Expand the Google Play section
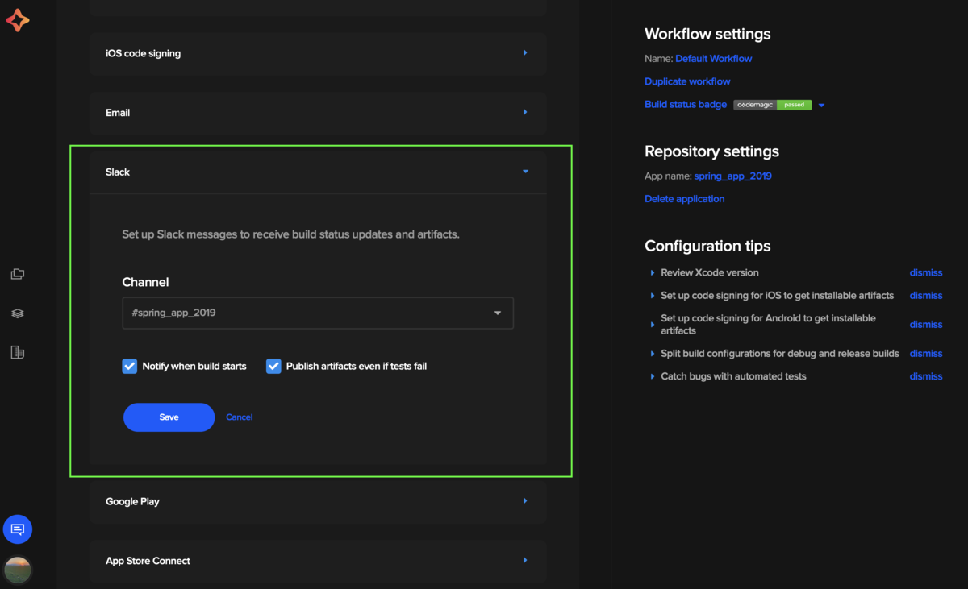 tap(525, 501)
